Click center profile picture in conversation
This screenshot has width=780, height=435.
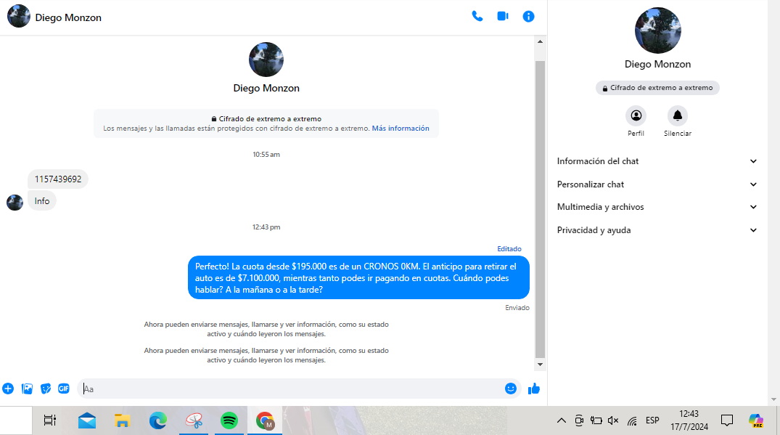(x=266, y=60)
